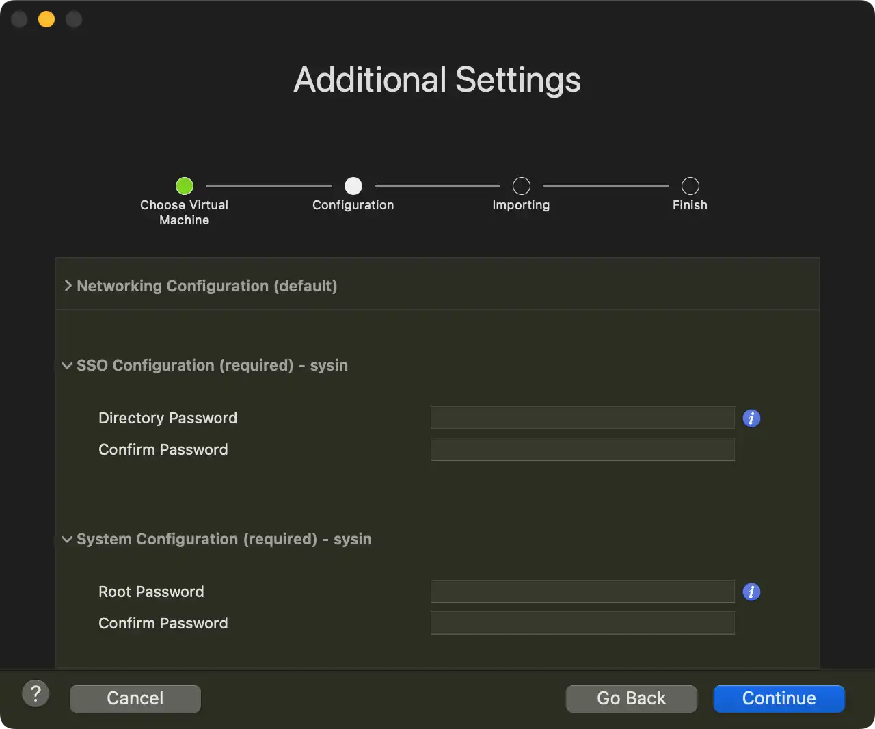Viewport: 875px width, 729px height.
Task: Click the yellow minimize window button
Action: [x=46, y=19]
